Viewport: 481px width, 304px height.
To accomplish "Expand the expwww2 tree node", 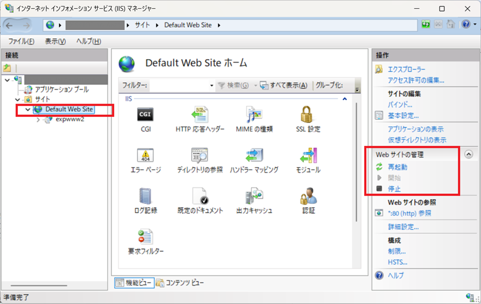I will coord(38,120).
